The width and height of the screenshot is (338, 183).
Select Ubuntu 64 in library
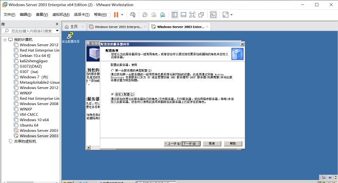(x=29, y=125)
